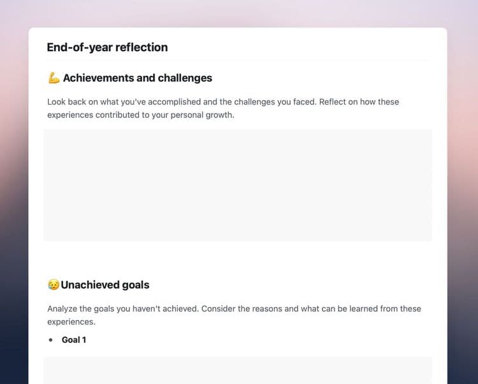Place cursor after 'Reflect on how these'
The image size is (478, 384).
[x=400, y=101]
